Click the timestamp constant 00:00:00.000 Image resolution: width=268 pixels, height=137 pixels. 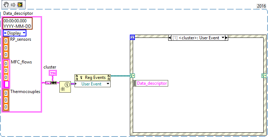click(15, 21)
